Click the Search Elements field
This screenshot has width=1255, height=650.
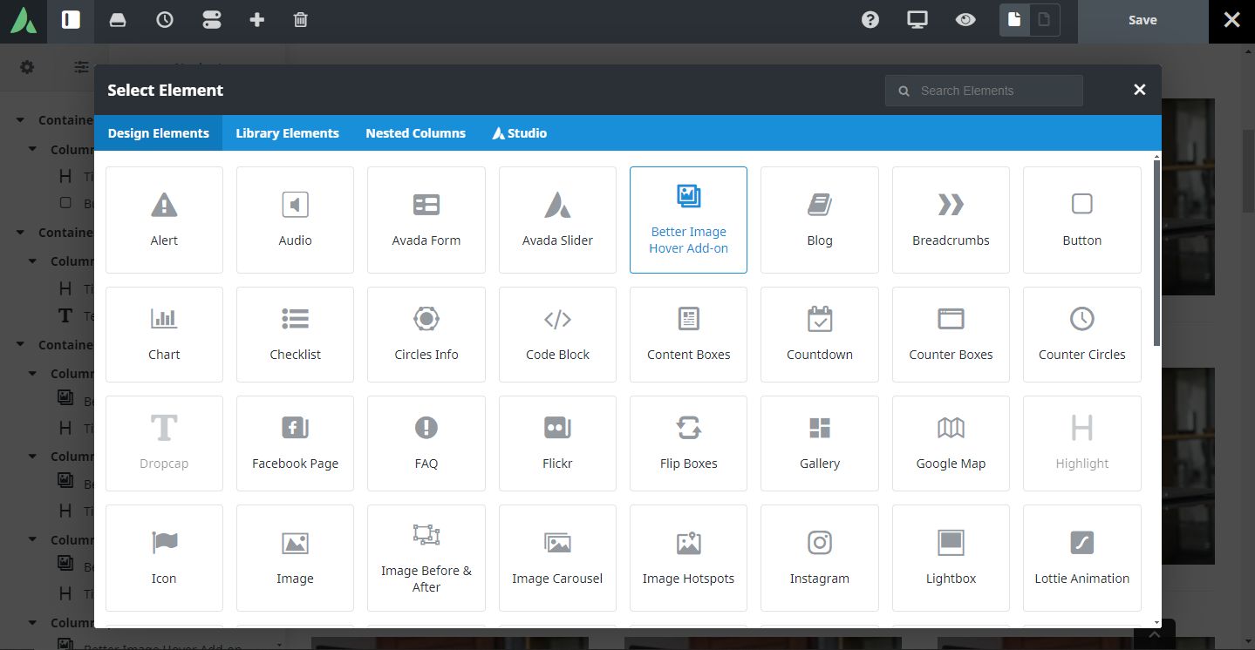984,91
